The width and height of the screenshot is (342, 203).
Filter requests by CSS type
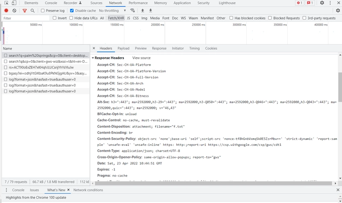(x=136, y=18)
